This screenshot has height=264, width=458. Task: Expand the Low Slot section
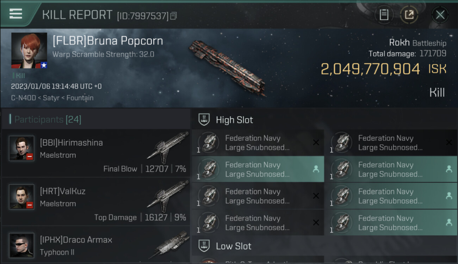point(234,246)
